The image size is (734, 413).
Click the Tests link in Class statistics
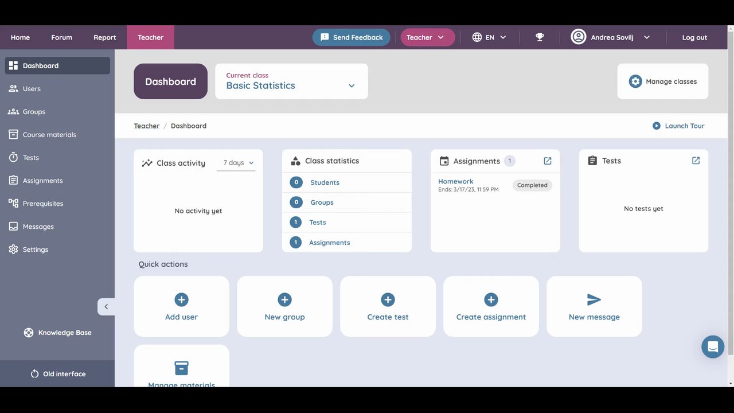[317, 222]
